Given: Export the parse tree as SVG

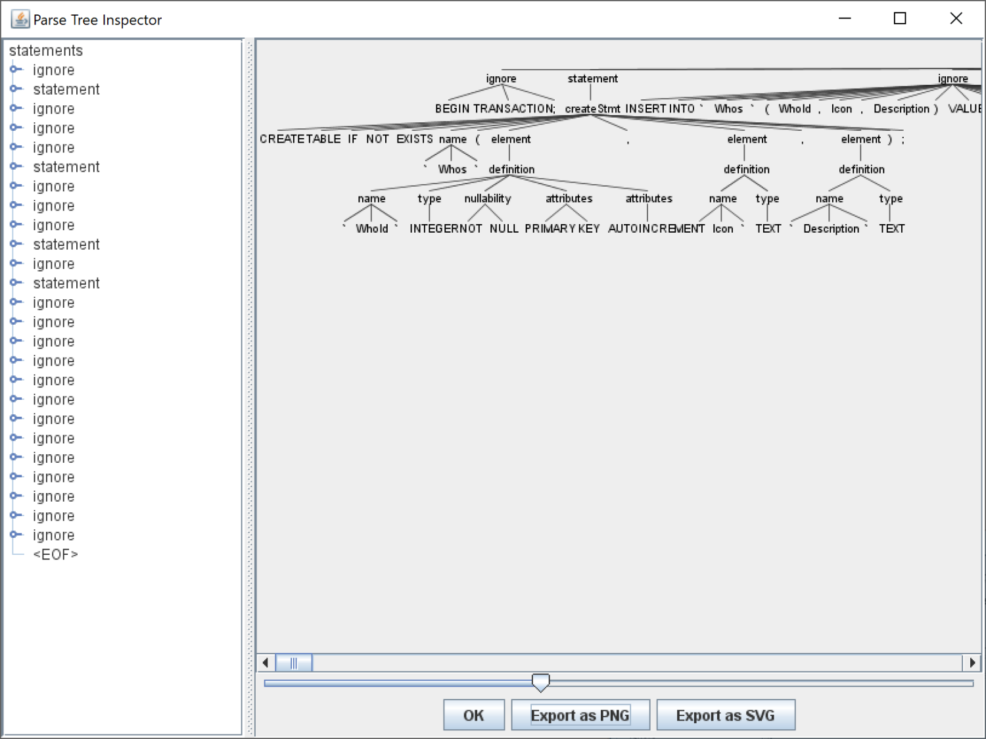Looking at the screenshot, I should [x=726, y=715].
